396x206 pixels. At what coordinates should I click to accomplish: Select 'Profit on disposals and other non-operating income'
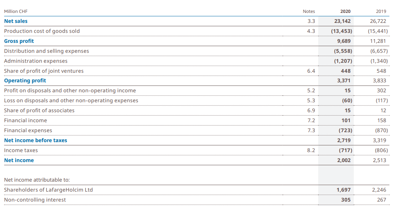[70, 90]
